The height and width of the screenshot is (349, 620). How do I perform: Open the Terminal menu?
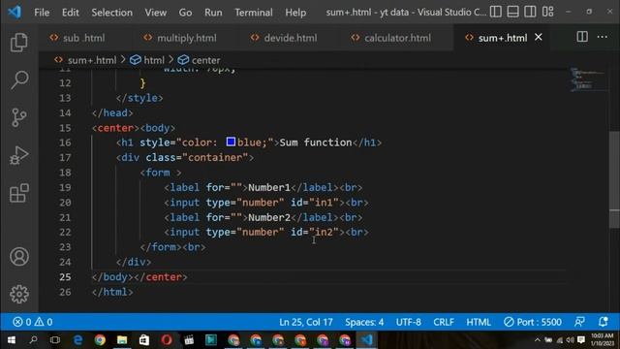(x=254, y=13)
